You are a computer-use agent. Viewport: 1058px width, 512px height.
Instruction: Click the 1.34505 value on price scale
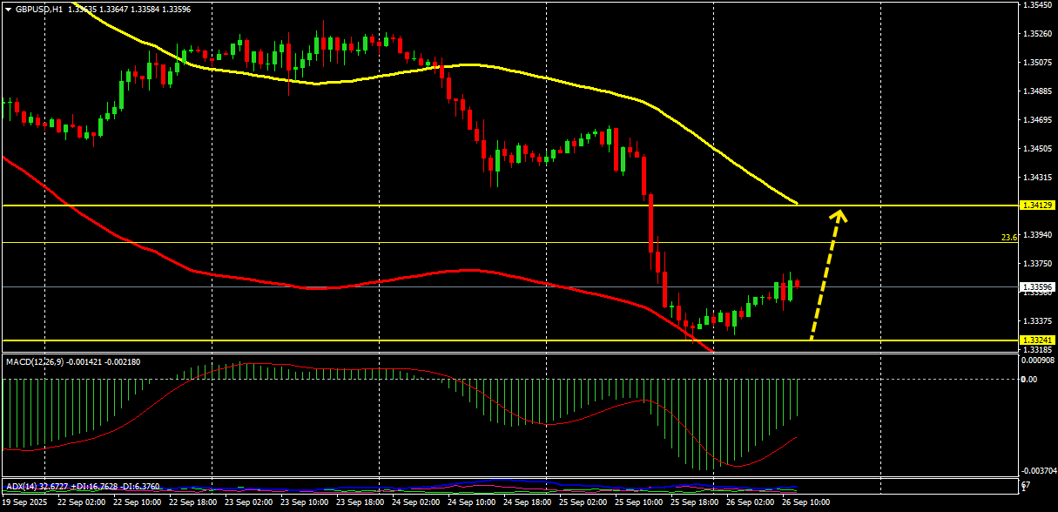coord(1038,149)
